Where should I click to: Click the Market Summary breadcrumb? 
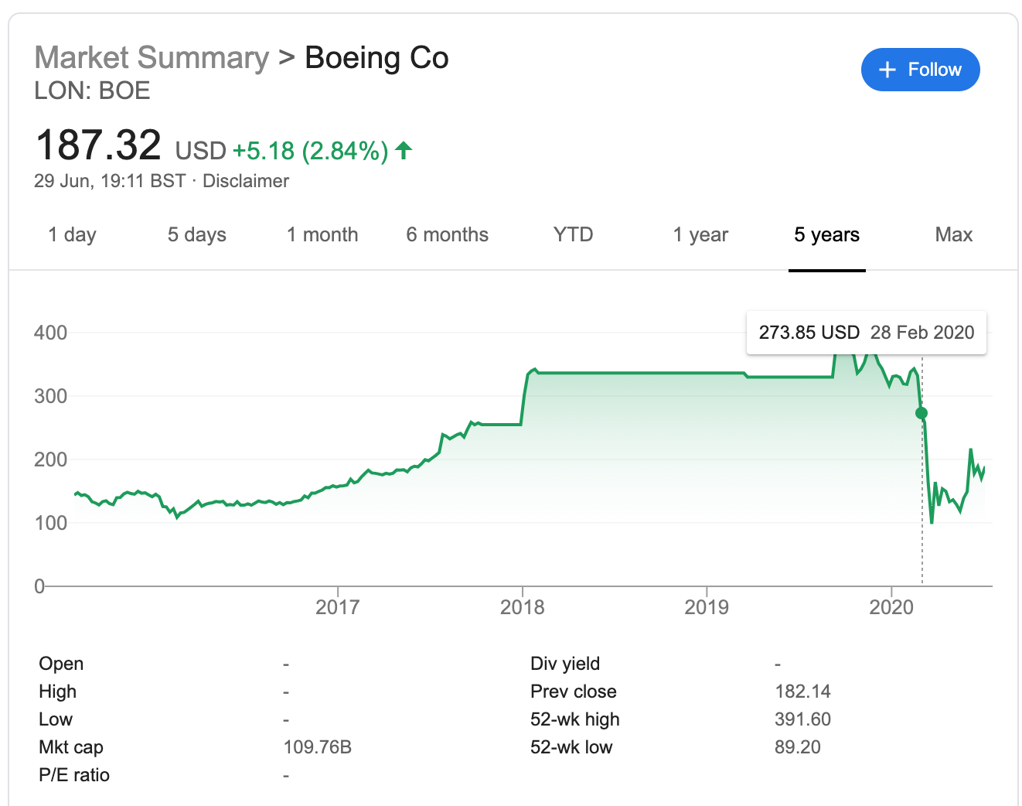coord(152,58)
